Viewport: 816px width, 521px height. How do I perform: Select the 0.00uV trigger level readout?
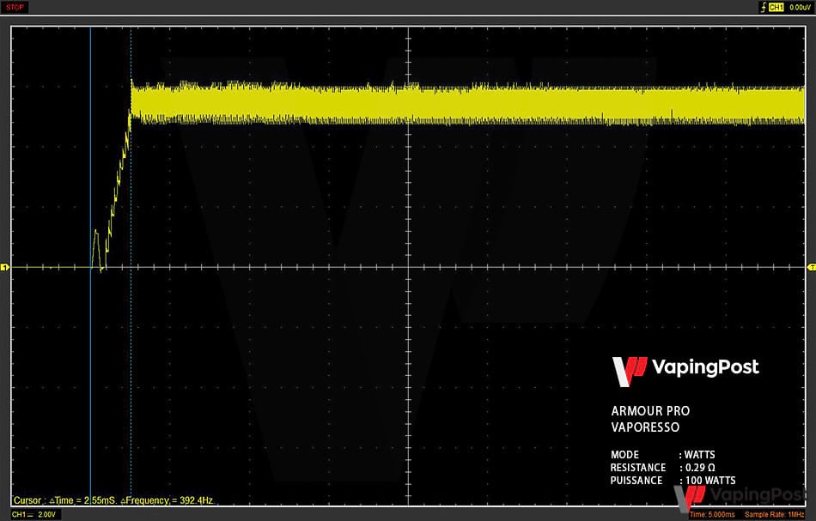[x=800, y=7]
